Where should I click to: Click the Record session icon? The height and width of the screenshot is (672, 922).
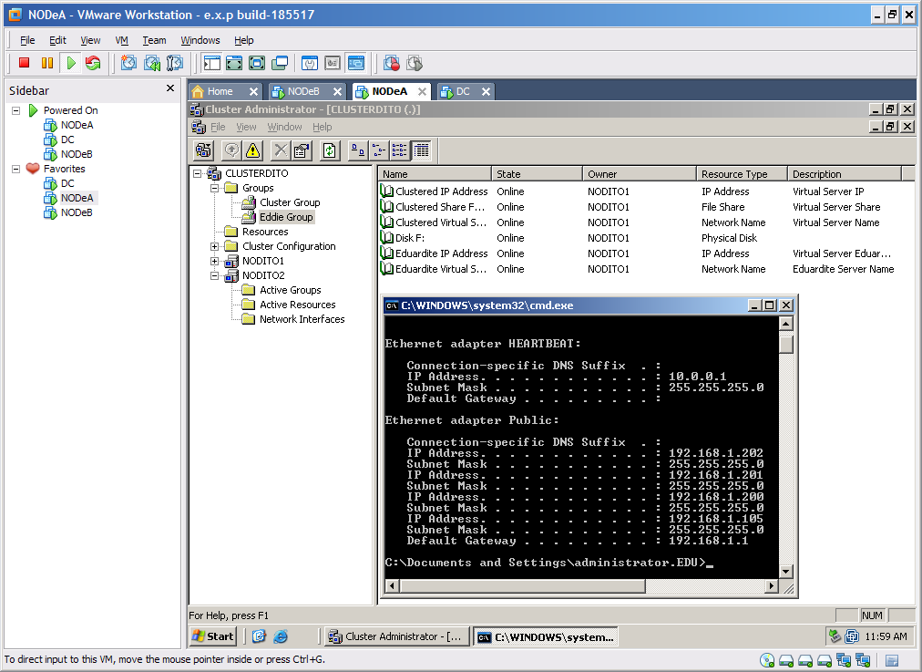[392, 63]
